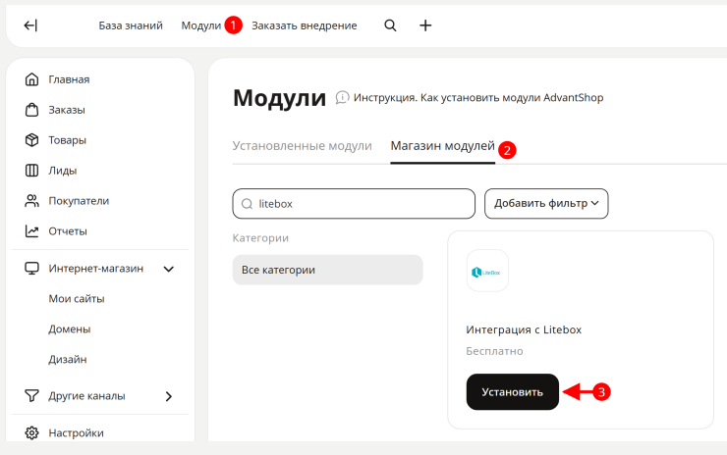Collapse the Интернет-магазин section chevron
727x455 pixels.
pos(169,269)
